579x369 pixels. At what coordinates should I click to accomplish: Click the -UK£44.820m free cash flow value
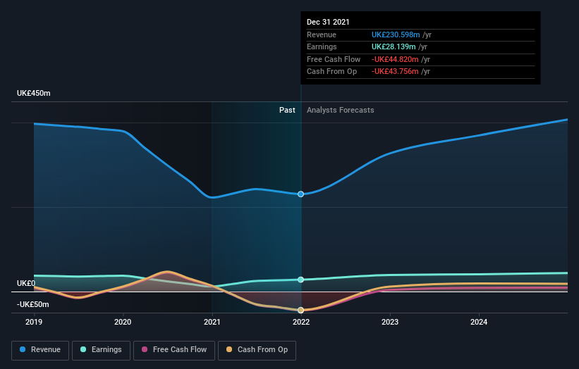[x=395, y=59]
